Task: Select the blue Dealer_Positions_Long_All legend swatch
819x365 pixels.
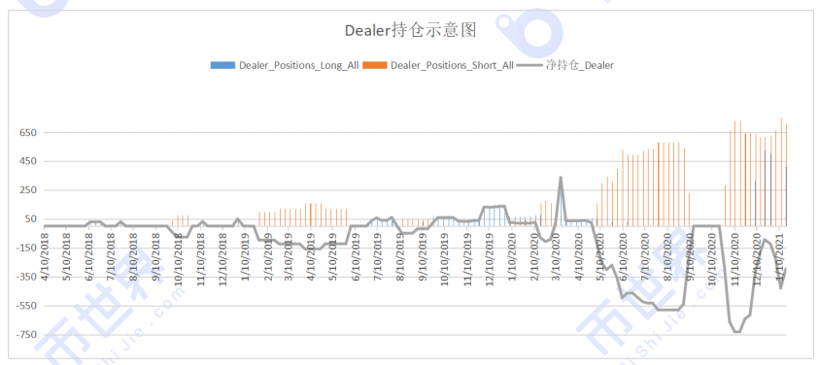Action: click(x=223, y=65)
